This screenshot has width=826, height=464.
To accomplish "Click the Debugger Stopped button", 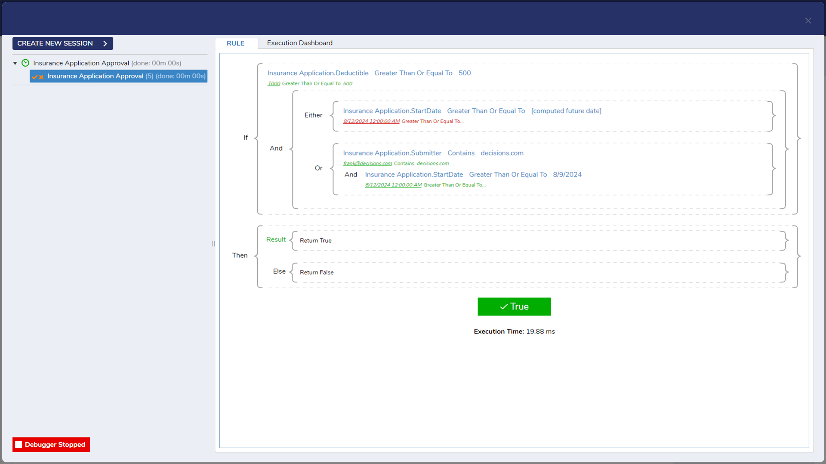I will [51, 445].
